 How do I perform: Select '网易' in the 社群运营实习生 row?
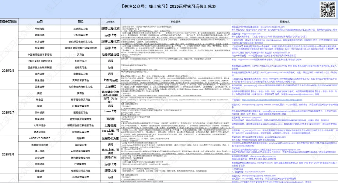[x=40, y=106]
